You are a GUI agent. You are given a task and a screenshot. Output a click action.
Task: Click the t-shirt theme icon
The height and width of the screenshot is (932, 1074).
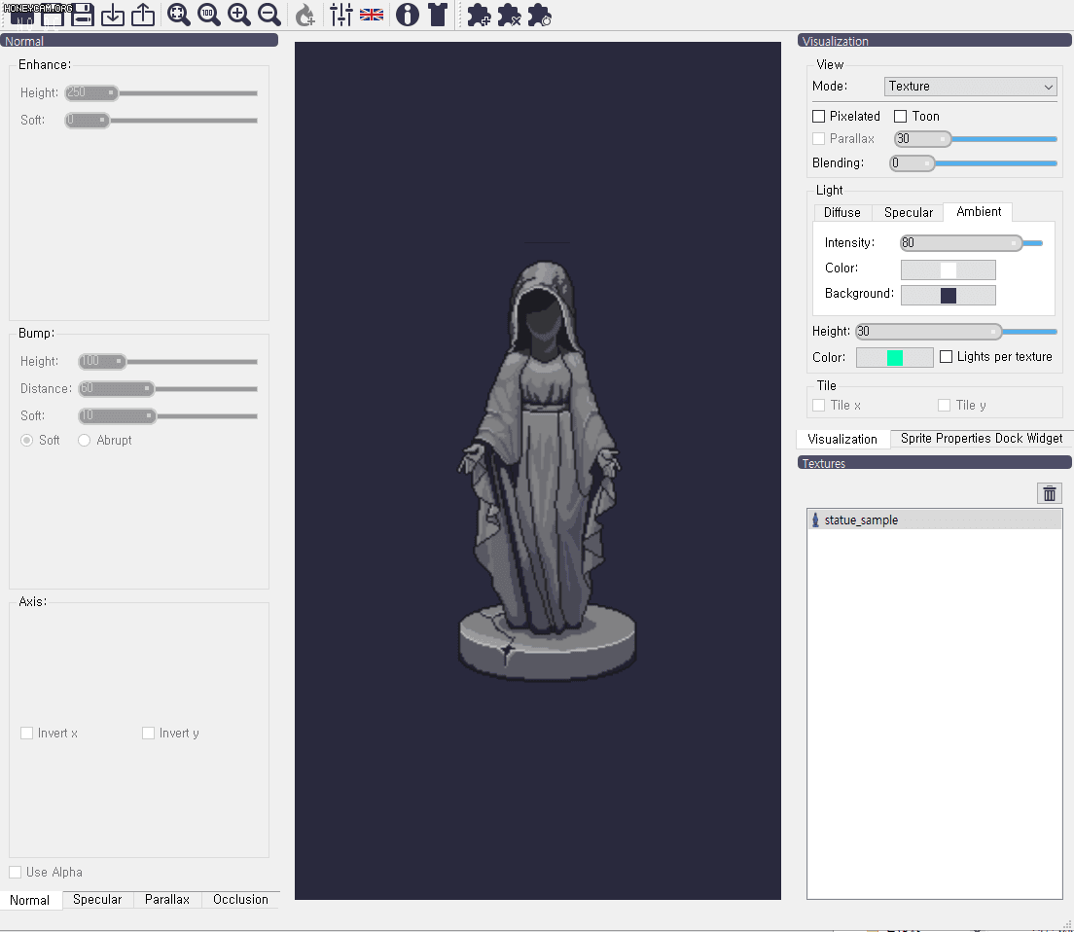click(x=438, y=15)
